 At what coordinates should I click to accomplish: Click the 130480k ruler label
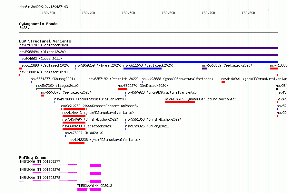tap(248, 13)
